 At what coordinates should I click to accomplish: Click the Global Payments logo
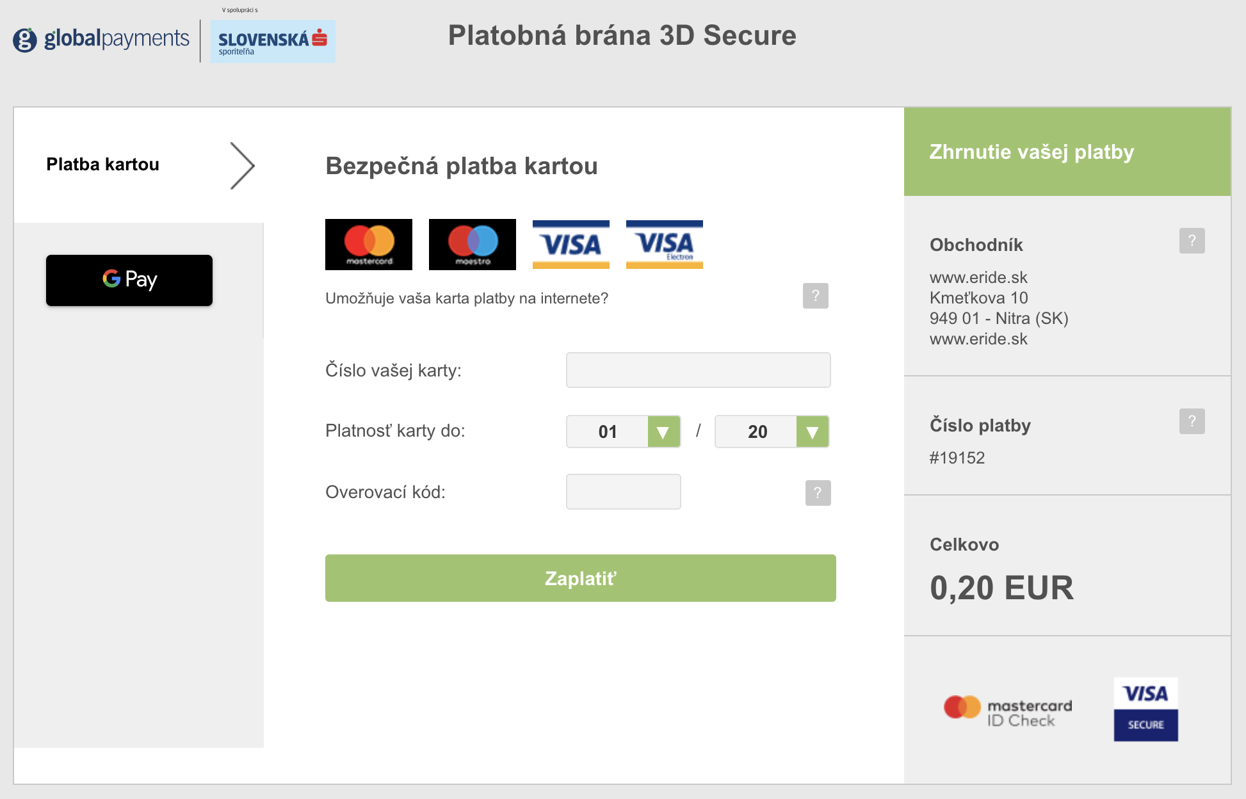point(101,40)
